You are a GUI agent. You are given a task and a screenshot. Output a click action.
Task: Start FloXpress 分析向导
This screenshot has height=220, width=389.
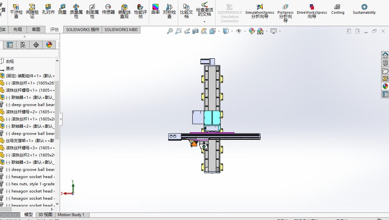tap(285, 13)
